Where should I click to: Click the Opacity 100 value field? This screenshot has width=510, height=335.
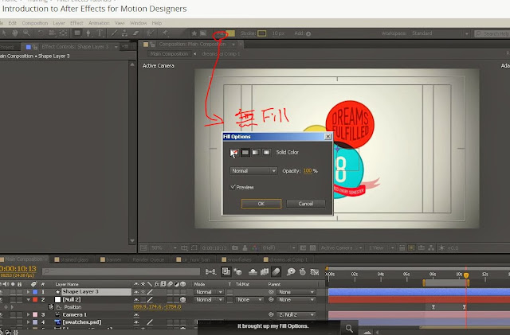pyautogui.click(x=308, y=170)
